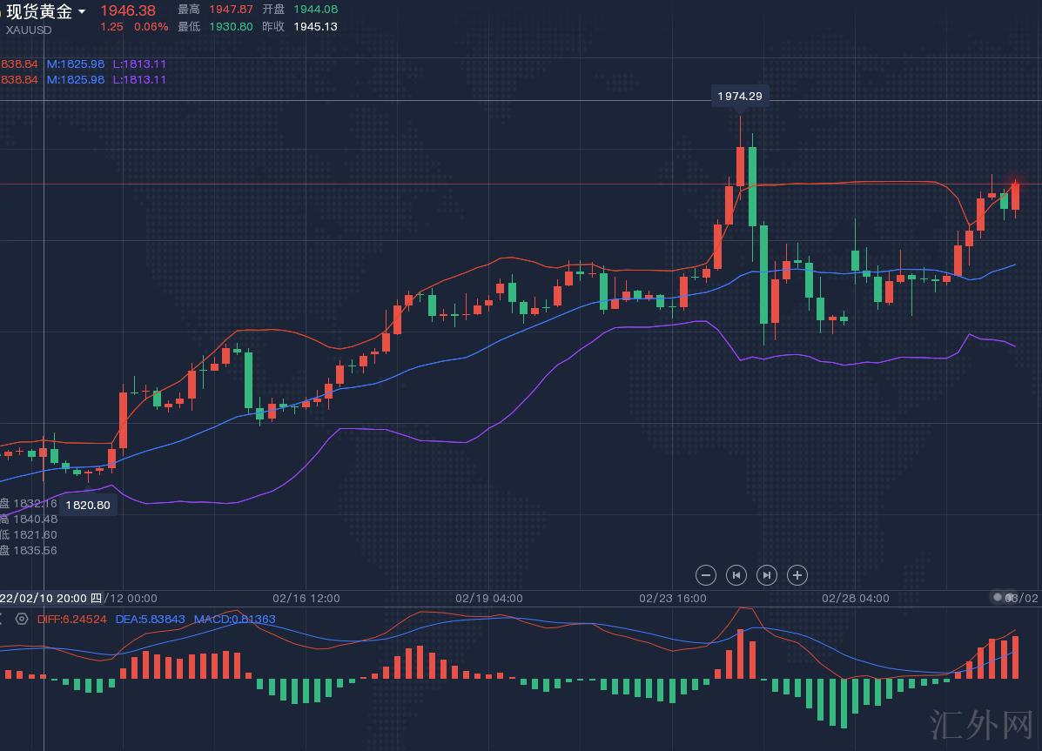The height and width of the screenshot is (751, 1042).
Task: Click the 02/23 16:00 time axis label
Action: point(673,598)
